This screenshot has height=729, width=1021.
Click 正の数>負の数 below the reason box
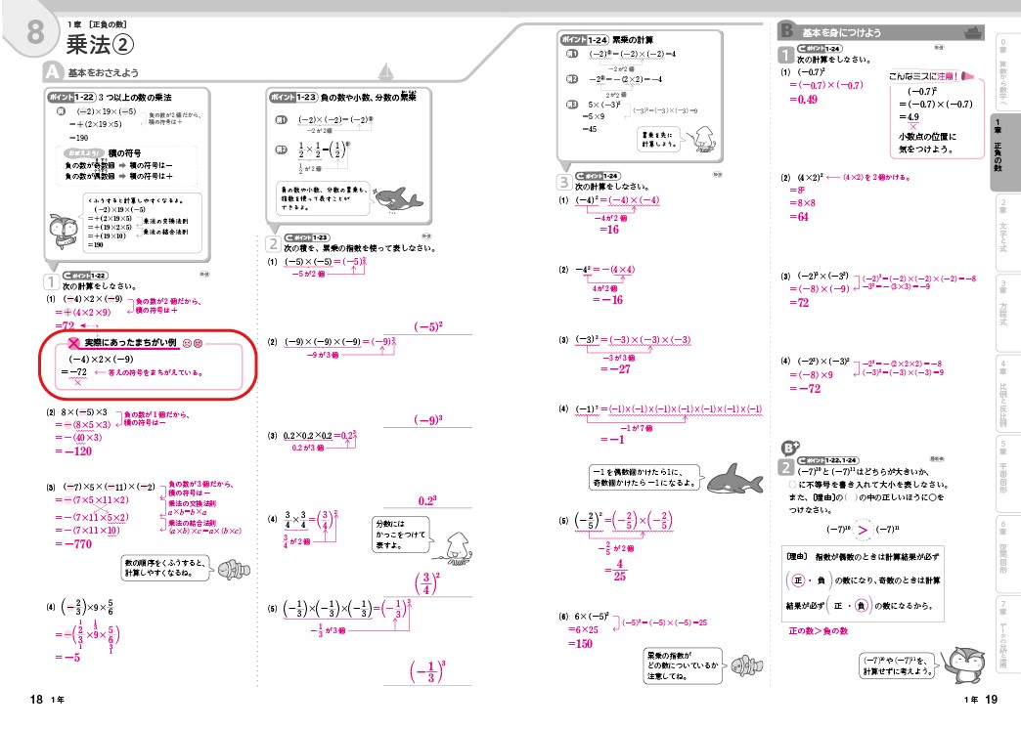tap(818, 630)
